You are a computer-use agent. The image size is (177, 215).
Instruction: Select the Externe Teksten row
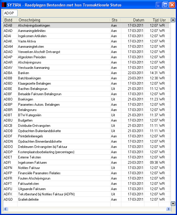coord(86,157)
